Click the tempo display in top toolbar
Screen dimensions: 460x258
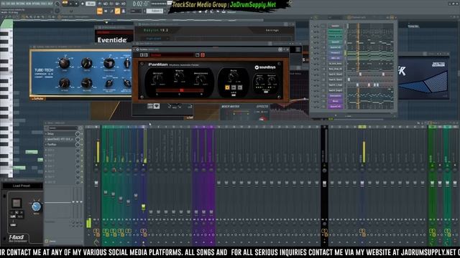click(x=91, y=4)
